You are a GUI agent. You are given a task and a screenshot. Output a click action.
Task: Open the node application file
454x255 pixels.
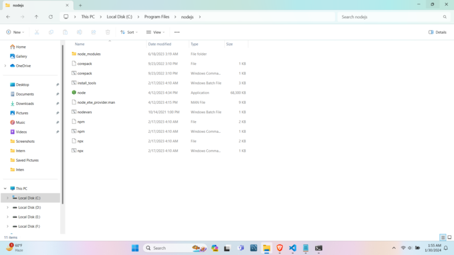click(x=82, y=93)
